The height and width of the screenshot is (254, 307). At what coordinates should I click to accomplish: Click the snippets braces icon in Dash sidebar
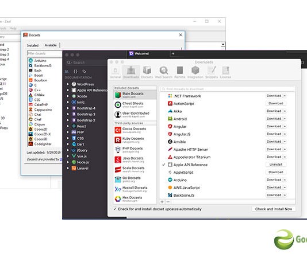(75, 72)
